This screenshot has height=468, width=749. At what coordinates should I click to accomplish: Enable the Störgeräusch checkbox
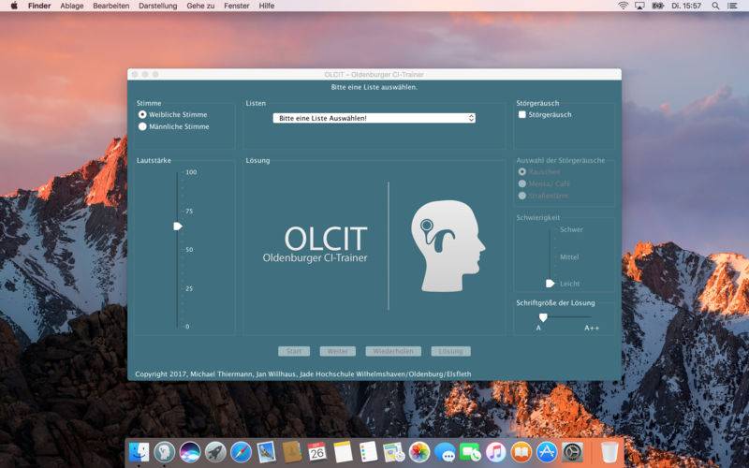pyautogui.click(x=522, y=114)
